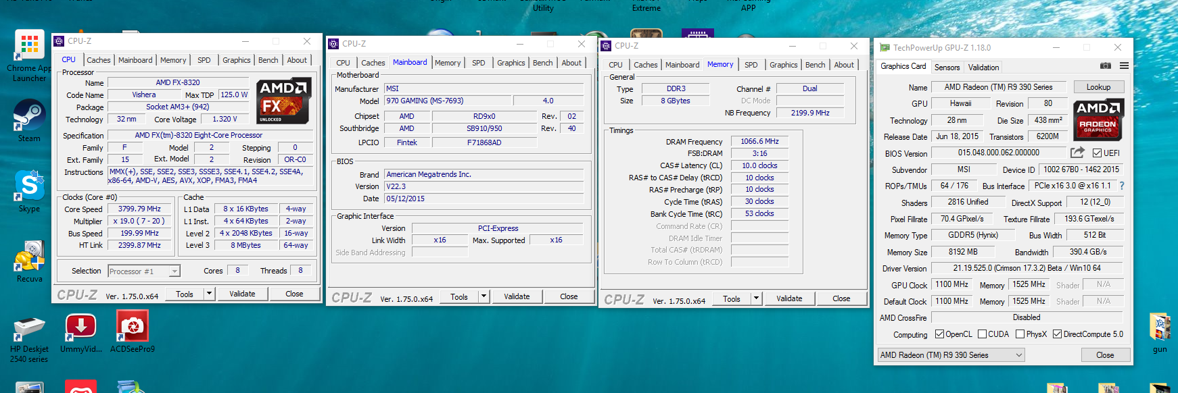Click Validate in the CPU-Z Memory window
The image size is (1178, 393).
tap(789, 298)
